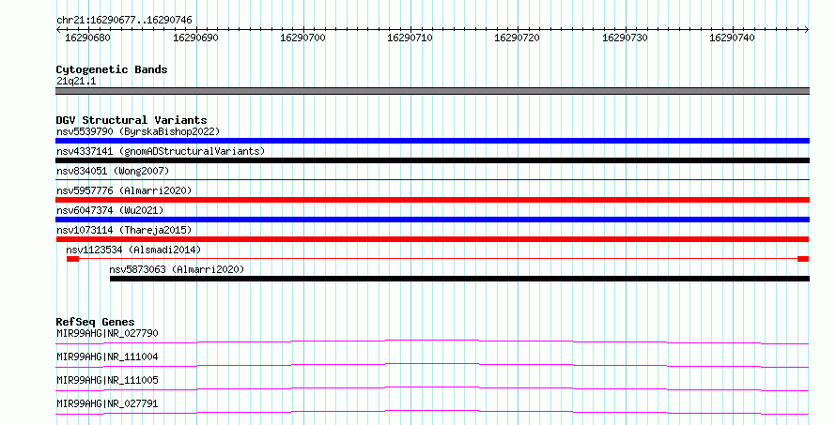Click ruler position 16290720
This screenshot has height=425, width=836.
coord(518,38)
